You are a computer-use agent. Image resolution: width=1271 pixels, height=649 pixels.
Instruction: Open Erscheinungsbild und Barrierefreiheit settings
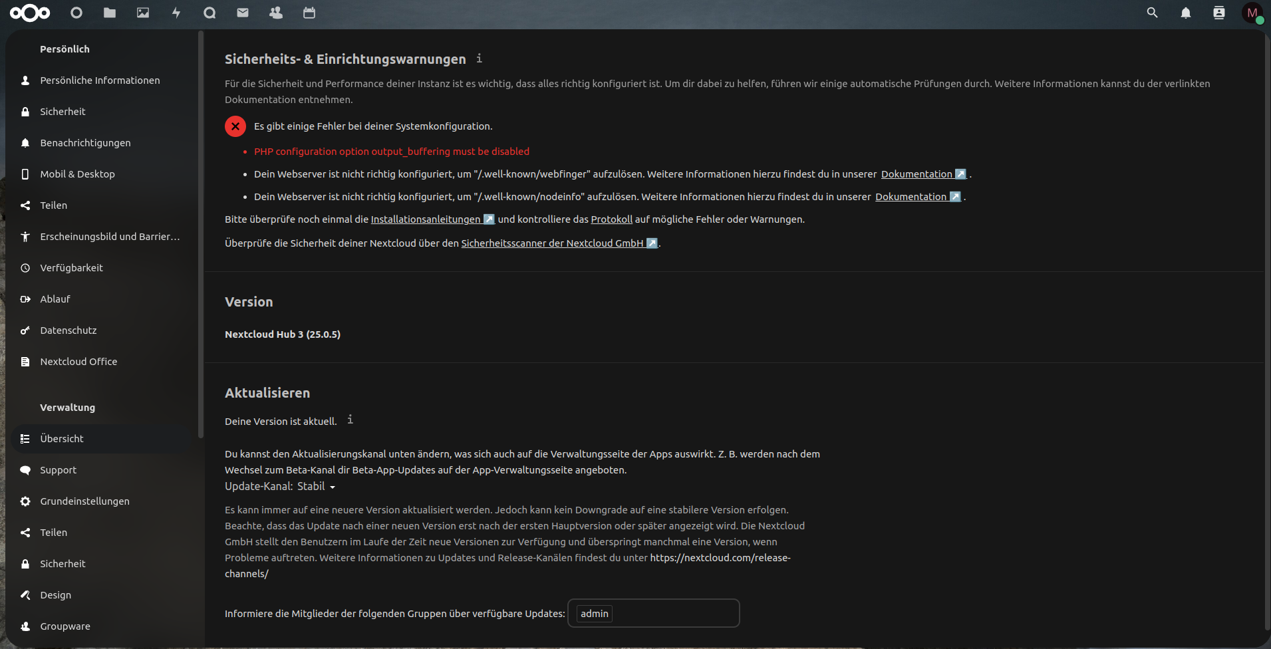(101, 237)
